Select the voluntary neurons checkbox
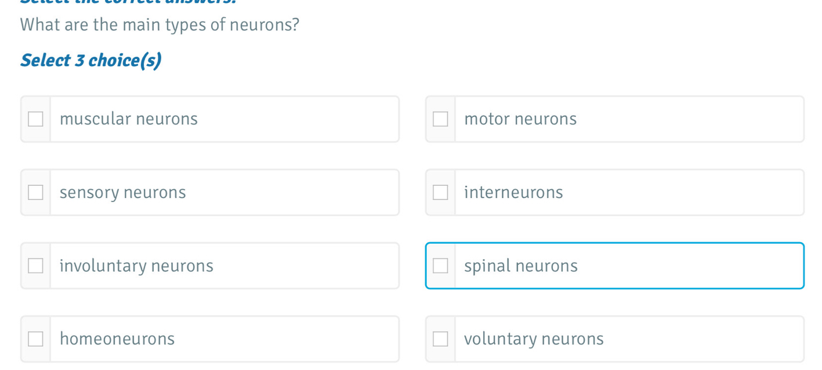This screenshot has height=370, width=822. click(440, 339)
